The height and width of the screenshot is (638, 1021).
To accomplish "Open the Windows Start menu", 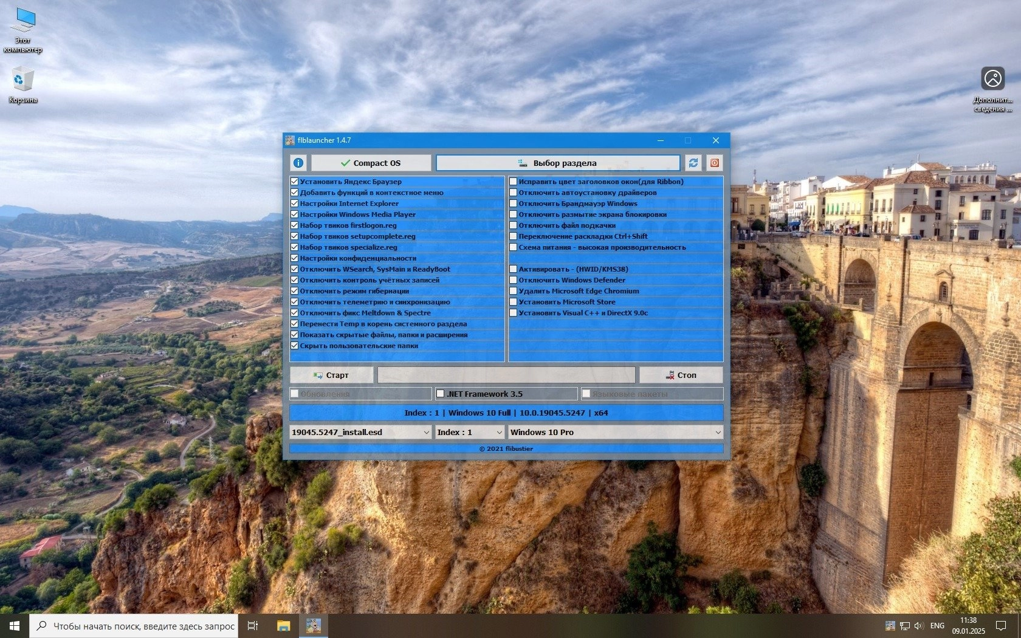I will (15, 626).
